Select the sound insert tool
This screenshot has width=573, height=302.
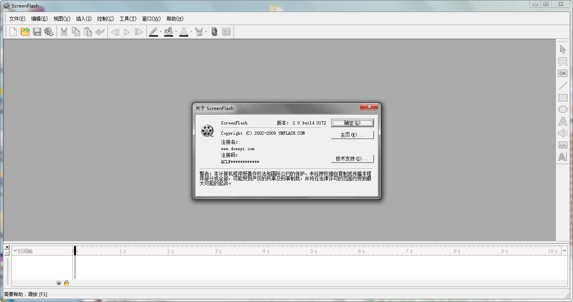(563, 133)
